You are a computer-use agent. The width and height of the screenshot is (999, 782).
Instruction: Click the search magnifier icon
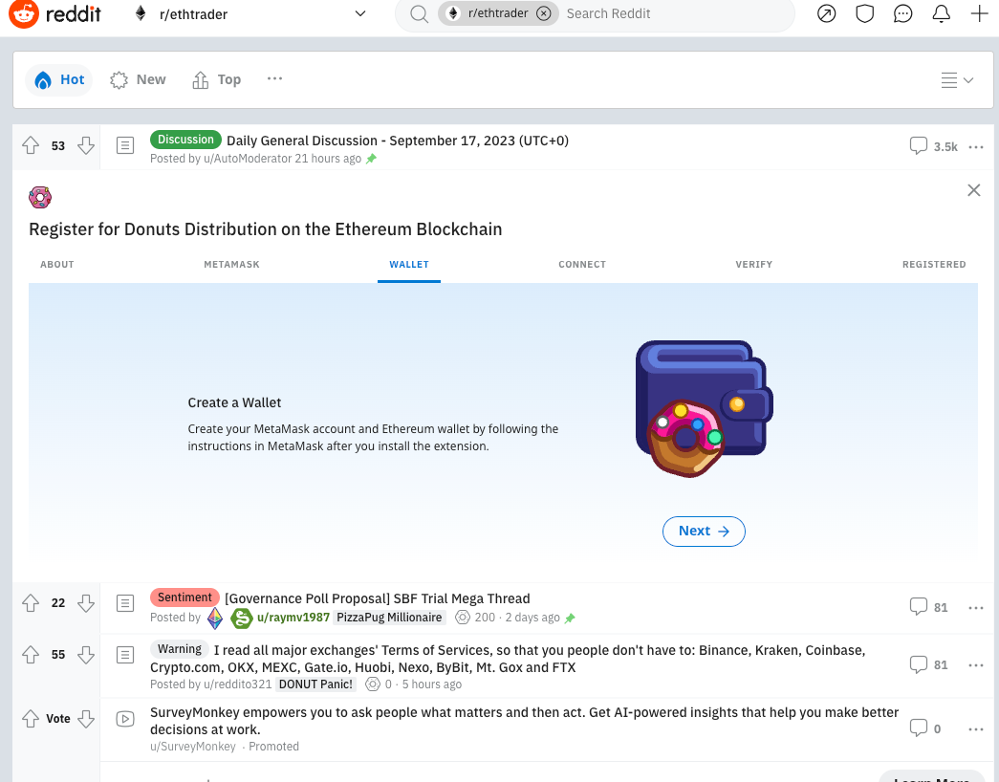(419, 13)
